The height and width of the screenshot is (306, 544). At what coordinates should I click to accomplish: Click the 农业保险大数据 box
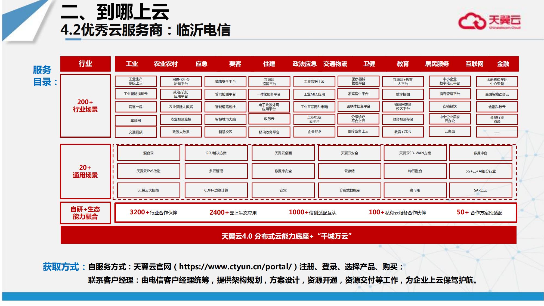[x=181, y=107]
